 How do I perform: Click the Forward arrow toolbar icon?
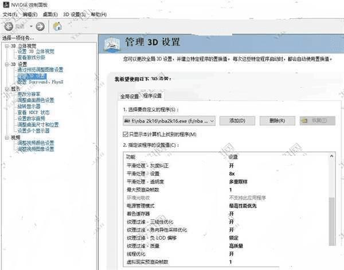point(40,26)
